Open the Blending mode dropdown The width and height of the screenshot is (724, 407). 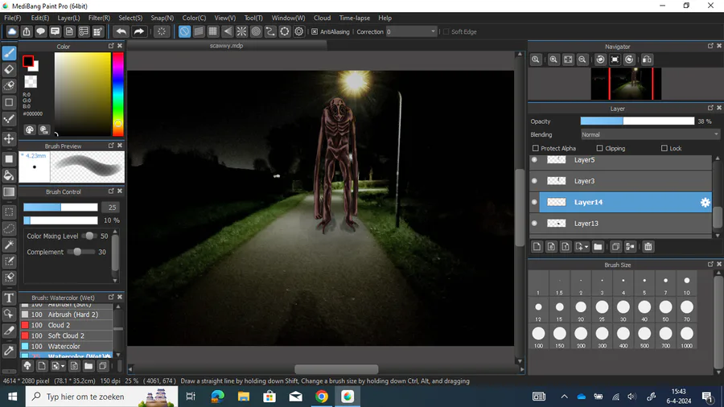[x=650, y=134]
